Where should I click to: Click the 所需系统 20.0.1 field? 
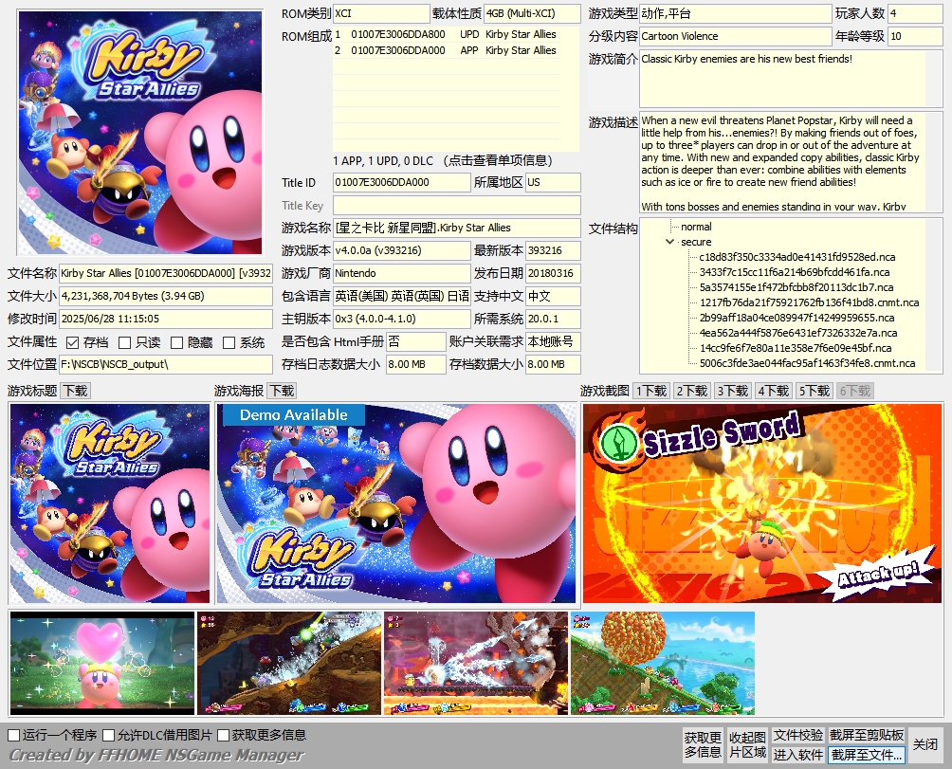pyautogui.click(x=553, y=319)
